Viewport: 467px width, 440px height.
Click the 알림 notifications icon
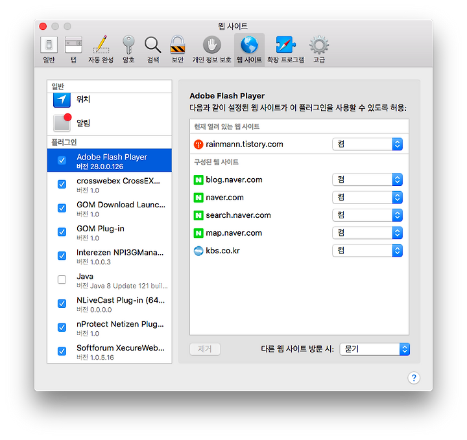62,122
